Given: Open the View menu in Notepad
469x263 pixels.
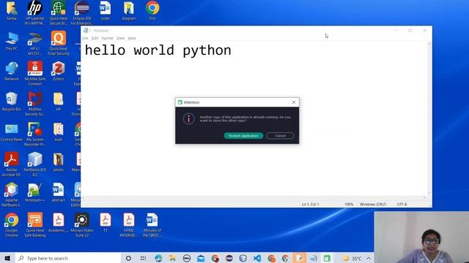Looking at the screenshot, I should point(120,38).
